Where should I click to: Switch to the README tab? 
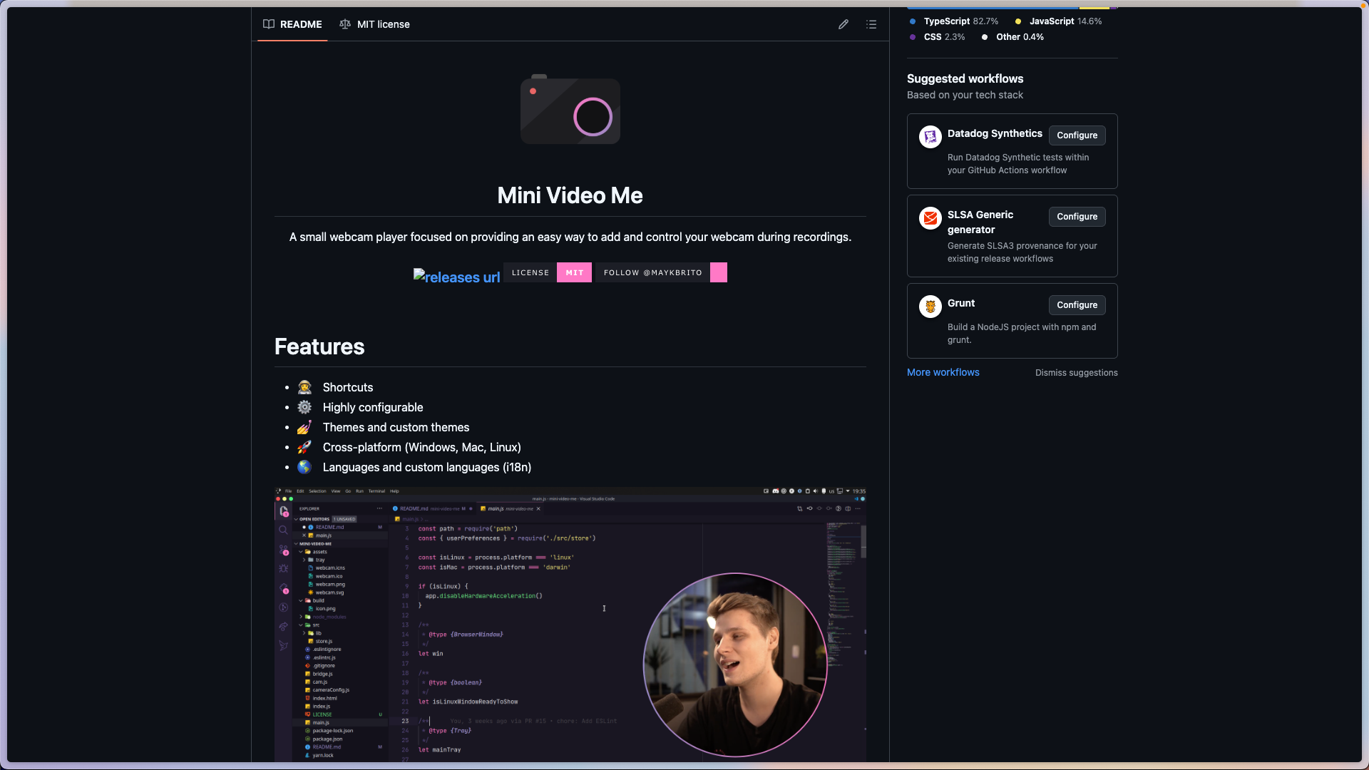point(300,24)
